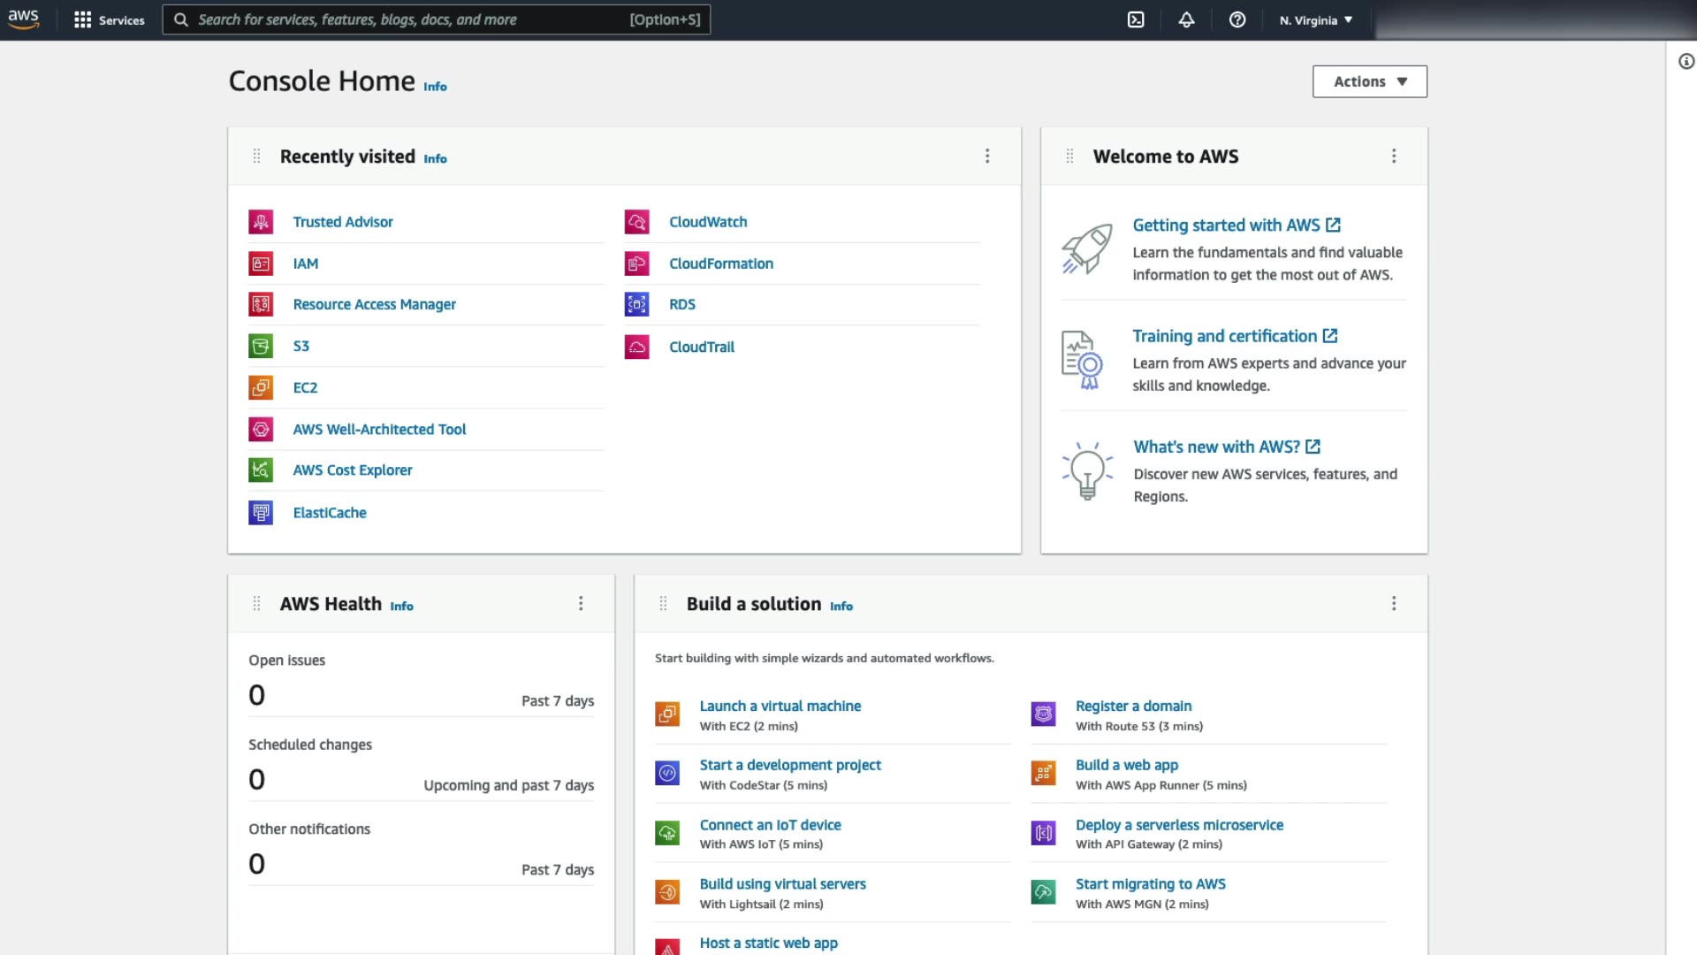The width and height of the screenshot is (1697, 955).
Task: Open Recently visited widget options menu
Action: click(987, 157)
